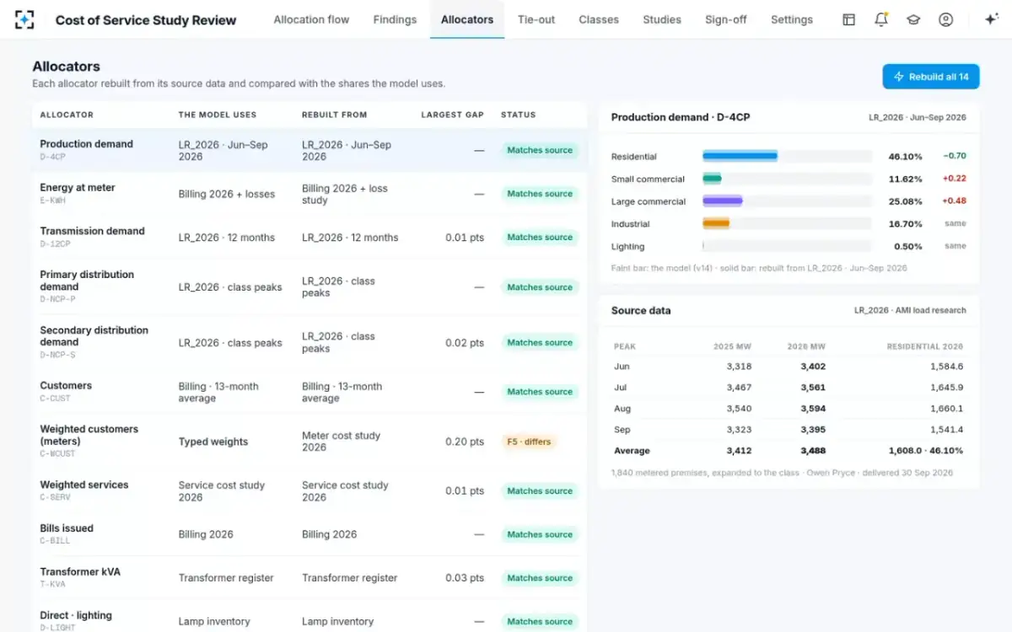Select the Transformer kVA allocator row

coord(310,578)
